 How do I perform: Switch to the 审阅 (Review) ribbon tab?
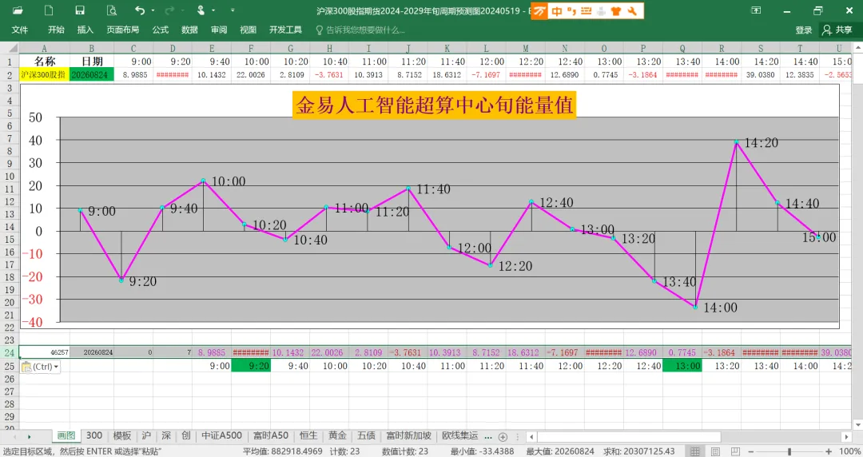[219, 30]
